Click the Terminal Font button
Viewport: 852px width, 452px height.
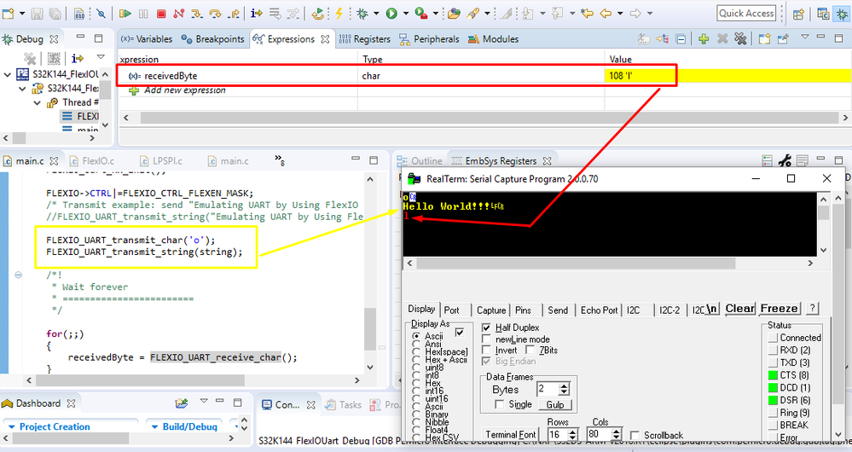pyautogui.click(x=510, y=435)
